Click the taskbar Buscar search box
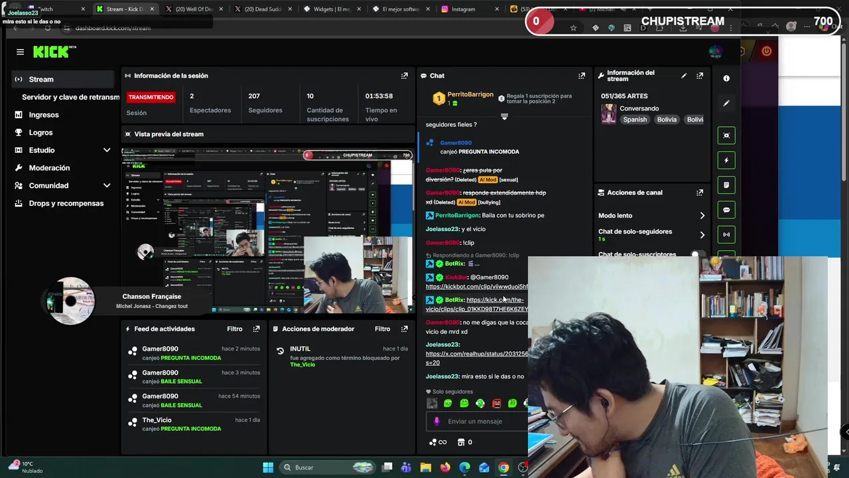Image resolution: width=849 pixels, height=478 pixels. pos(328,467)
